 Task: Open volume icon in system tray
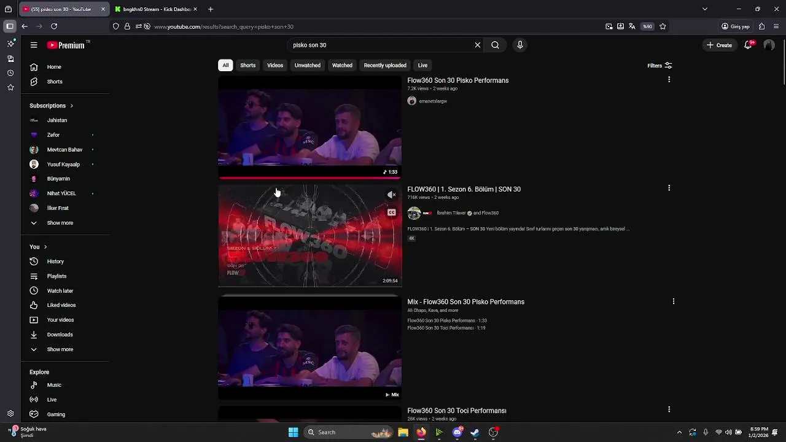(728, 432)
